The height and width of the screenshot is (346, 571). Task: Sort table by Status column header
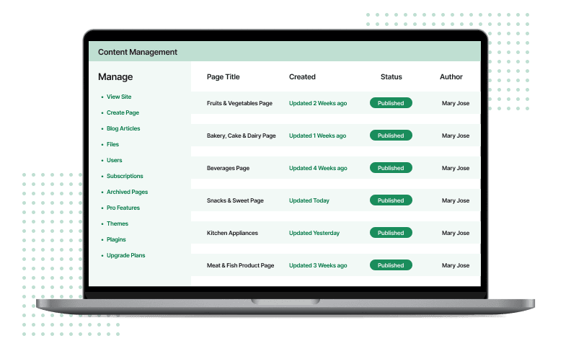[x=391, y=77]
